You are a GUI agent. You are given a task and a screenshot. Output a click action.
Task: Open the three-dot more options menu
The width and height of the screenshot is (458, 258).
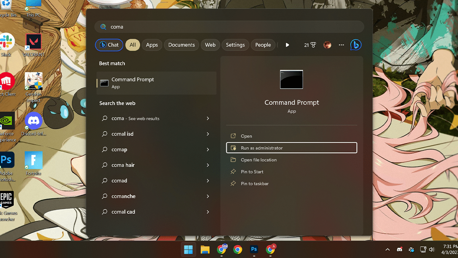tap(341, 45)
